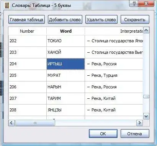Click the Главная таблица button

[x=26, y=20]
